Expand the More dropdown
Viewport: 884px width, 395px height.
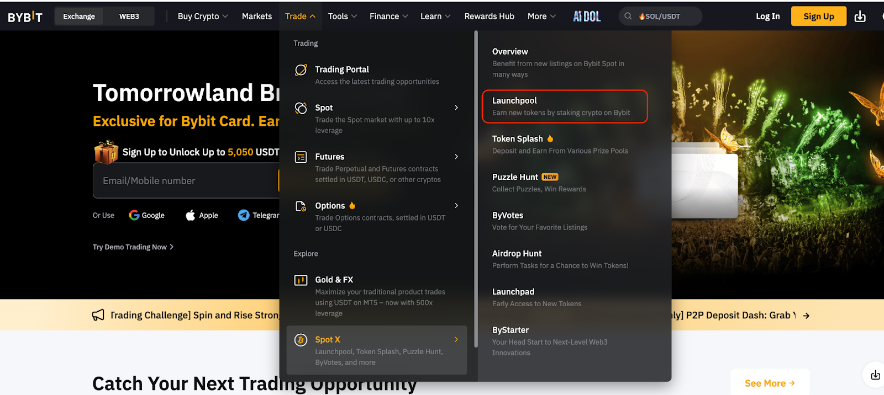point(541,17)
